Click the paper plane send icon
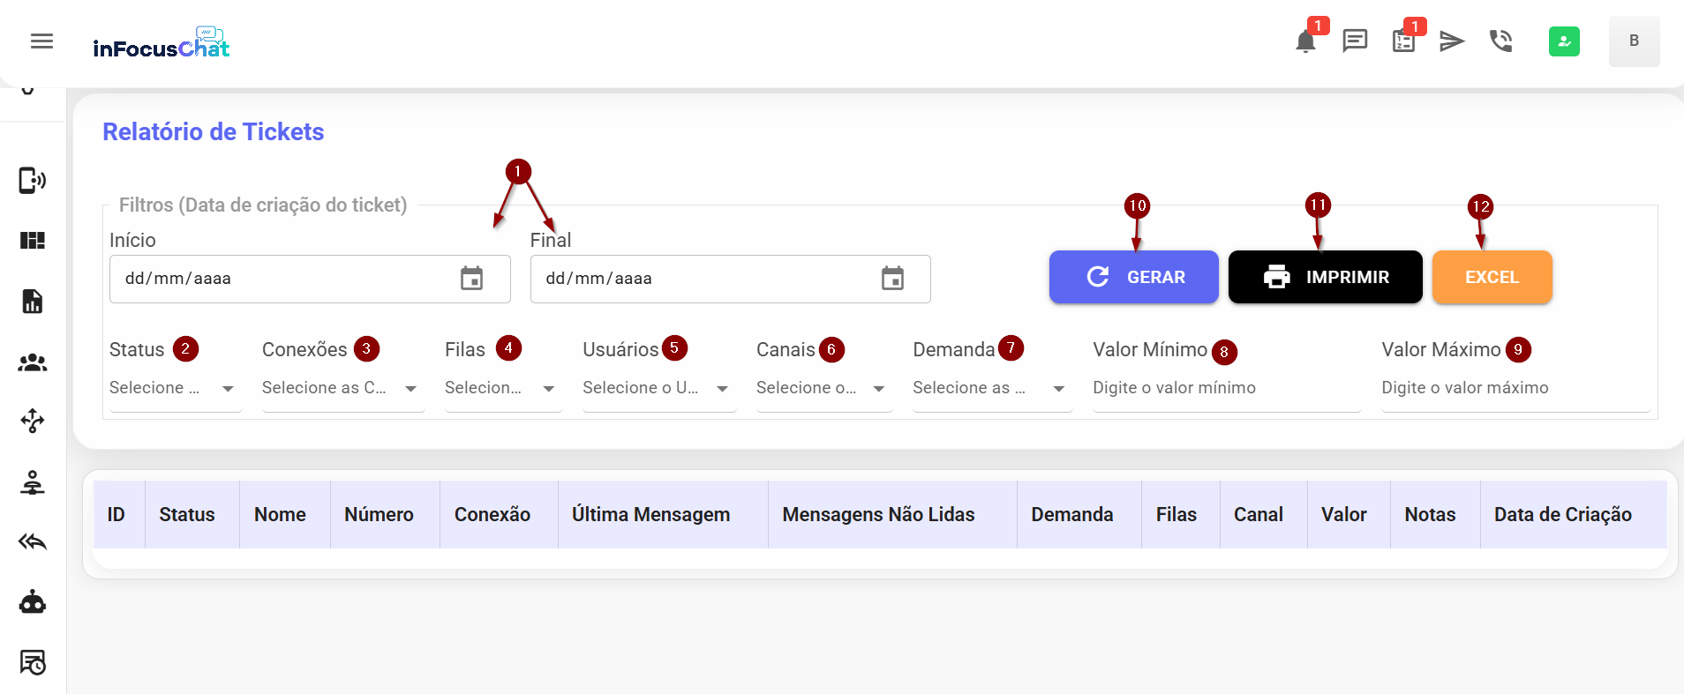The height and width of the screenshot is (694, 1684). [x=1452, y=41]
